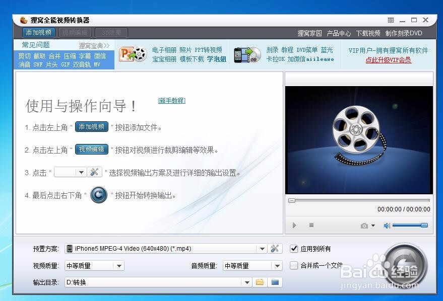Click the 压缩 help link

[70, 56]
